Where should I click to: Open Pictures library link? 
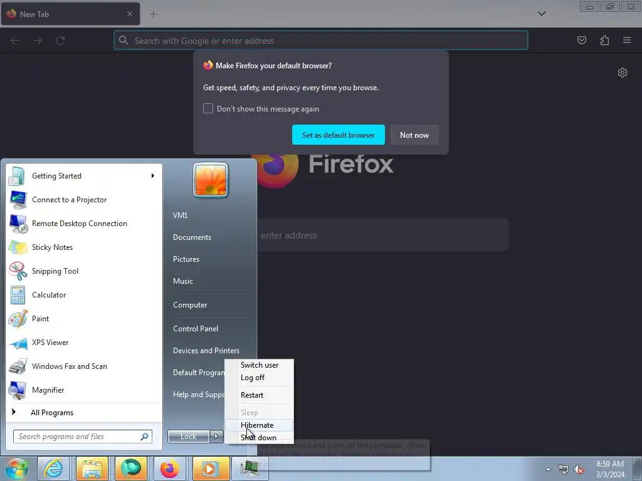pos(186,259)
